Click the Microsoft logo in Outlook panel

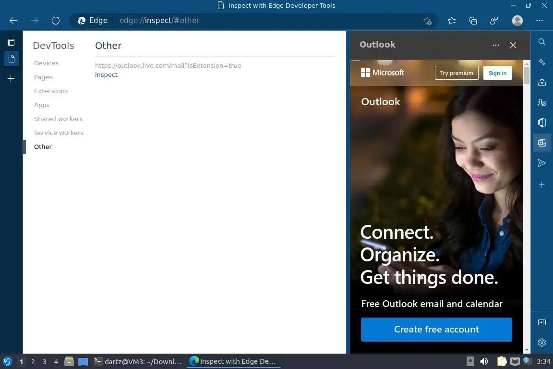coord(383,73)
